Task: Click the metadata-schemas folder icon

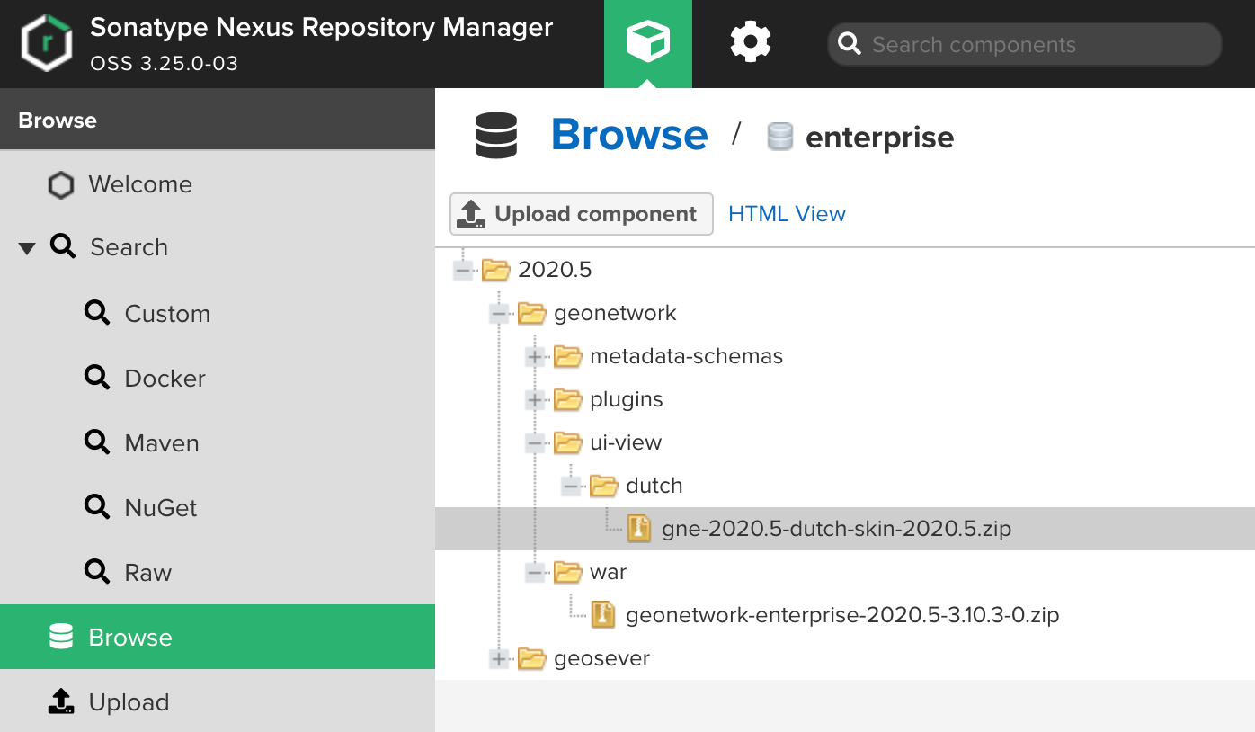Action: point(568,356)
